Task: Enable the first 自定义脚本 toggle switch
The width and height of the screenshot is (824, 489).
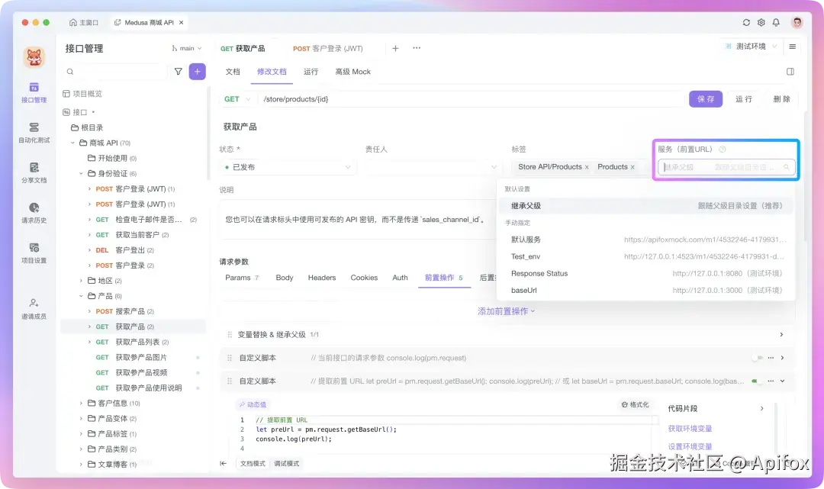Action: click(x=755, y=357)
